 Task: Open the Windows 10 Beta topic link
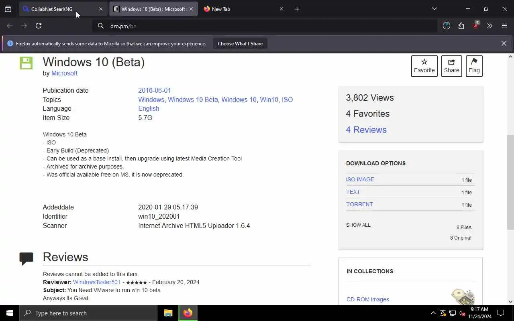(193, 100)
